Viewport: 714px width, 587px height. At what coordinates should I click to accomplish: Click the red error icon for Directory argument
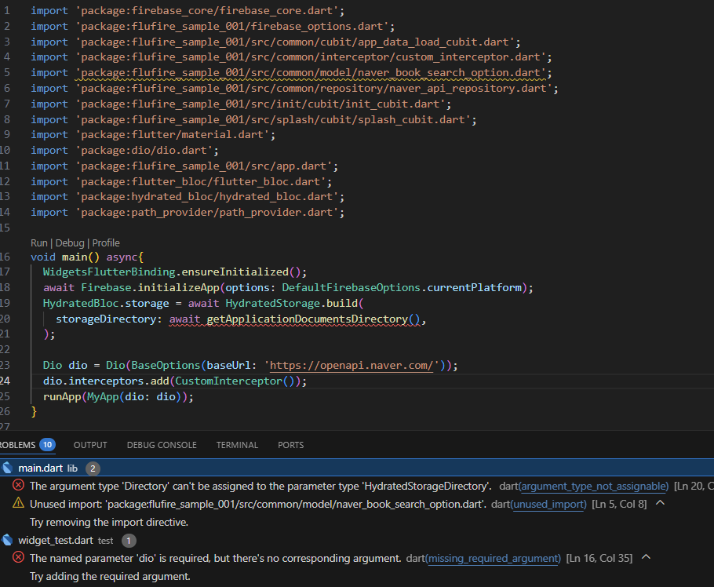pyautogui.click(x=18, y=485)
